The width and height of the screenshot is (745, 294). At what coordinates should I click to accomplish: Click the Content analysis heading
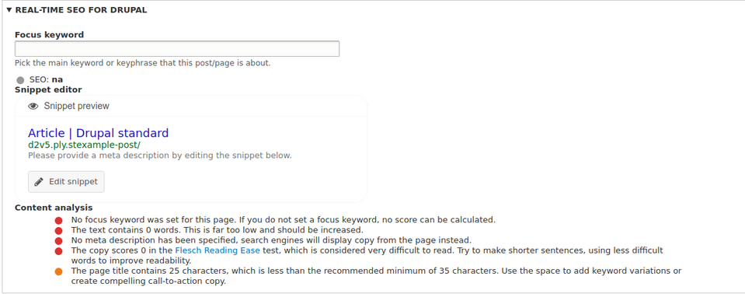(x=54, y=208)
